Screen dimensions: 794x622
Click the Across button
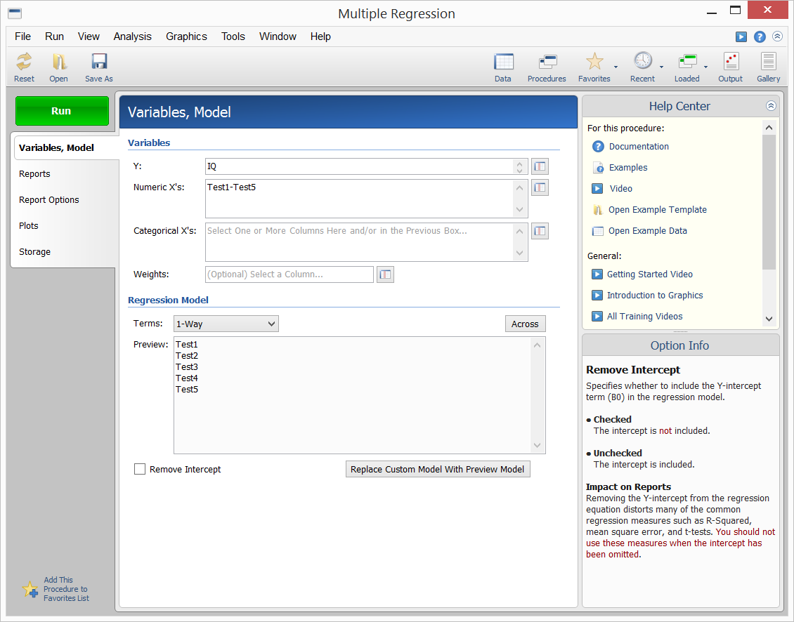coord(525,324)
